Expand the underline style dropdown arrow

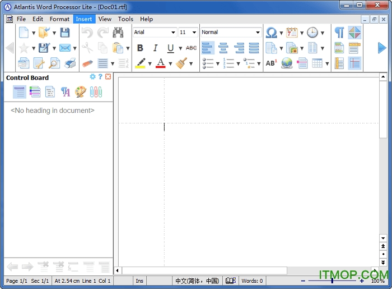[x=180, y=48]
